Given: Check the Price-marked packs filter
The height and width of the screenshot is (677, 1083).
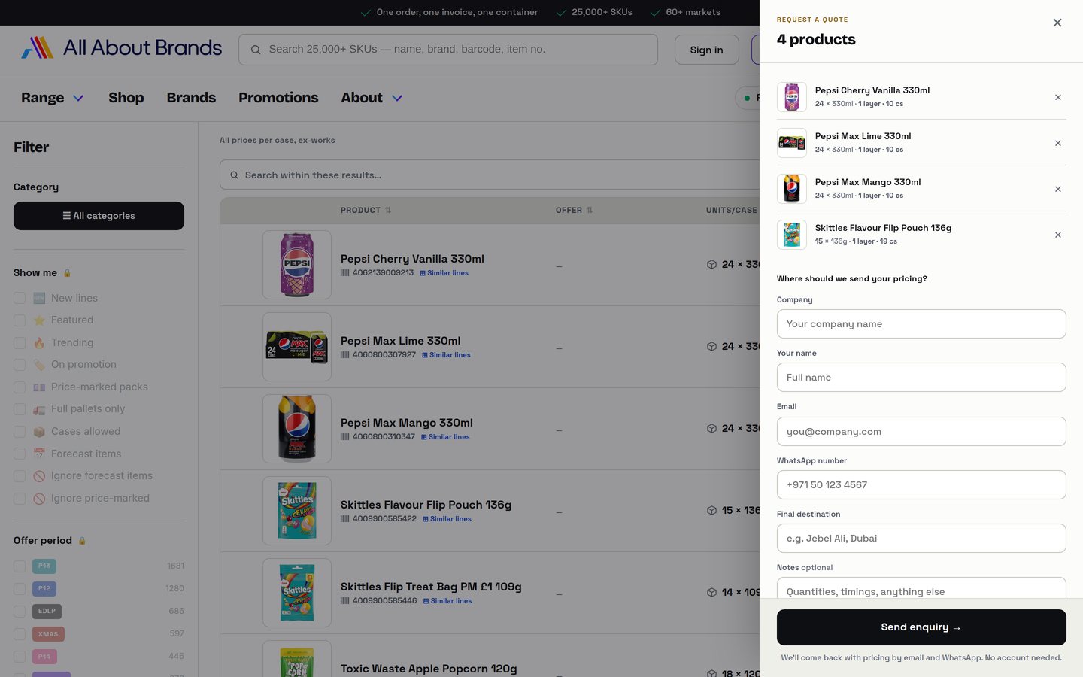Looking at the screenshot, I should click(x=20, y=387).
